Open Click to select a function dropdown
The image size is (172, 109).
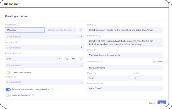click(62, 30)
